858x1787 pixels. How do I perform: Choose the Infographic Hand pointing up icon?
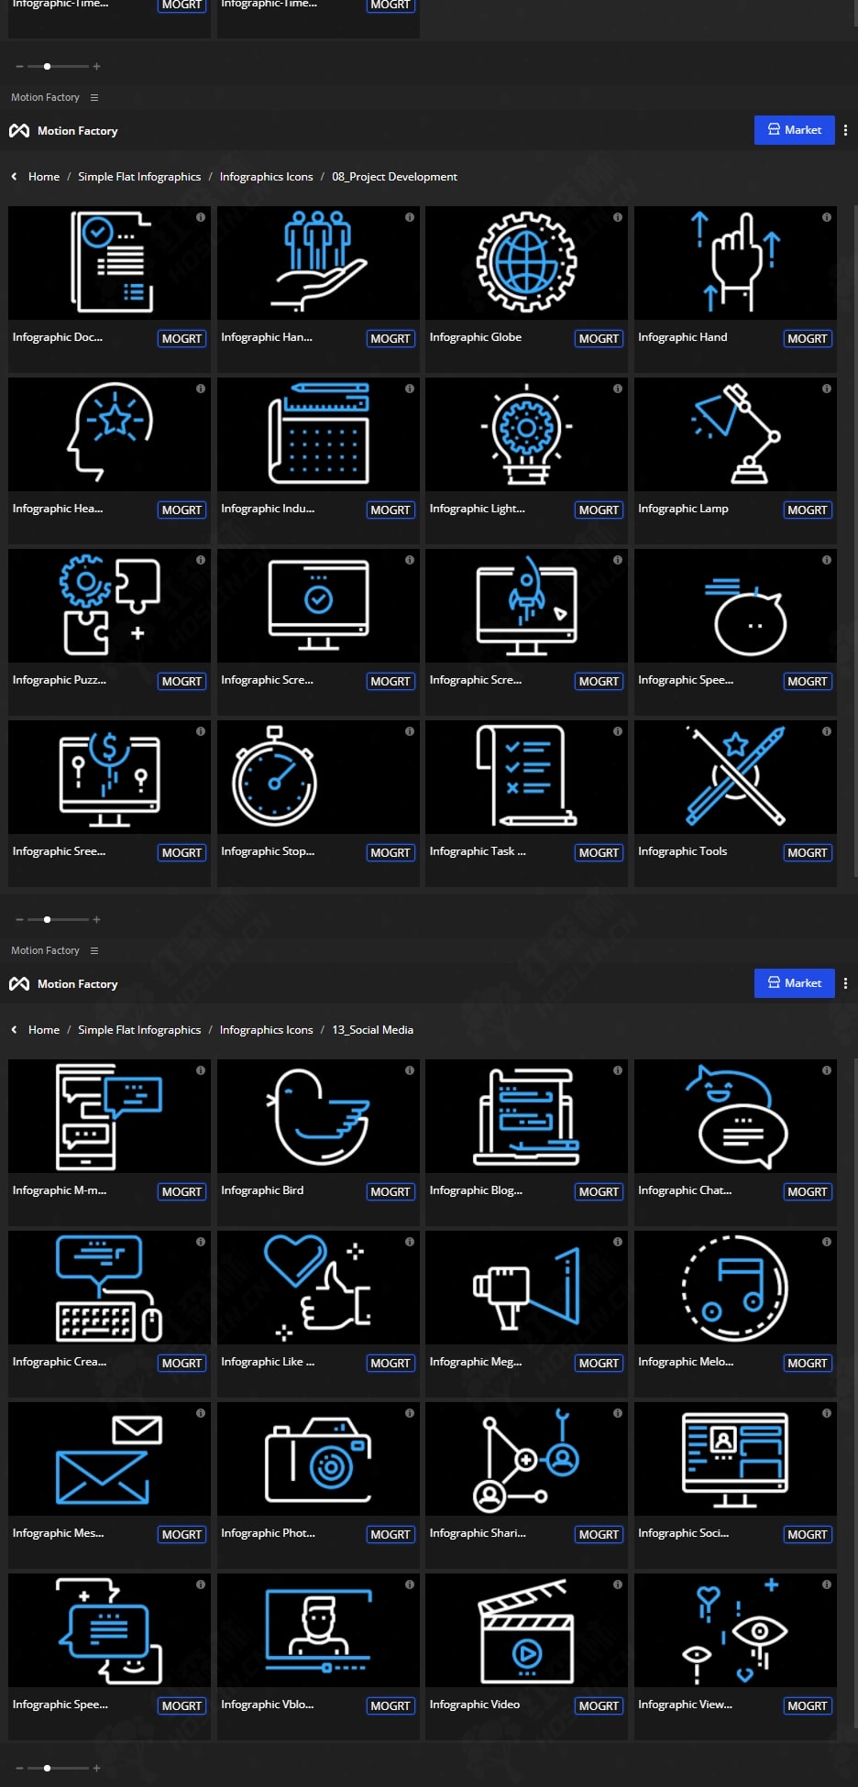tap(735, 262)
